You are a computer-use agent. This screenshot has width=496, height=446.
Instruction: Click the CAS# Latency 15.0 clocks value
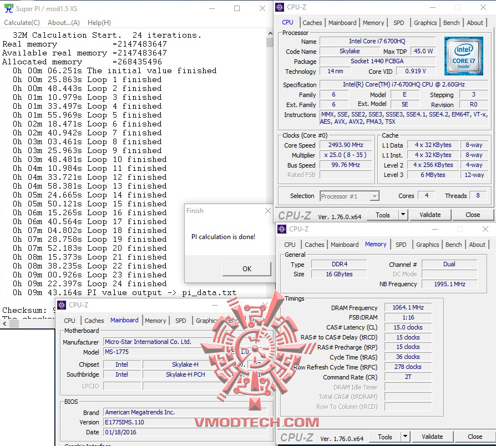(408, 327)
